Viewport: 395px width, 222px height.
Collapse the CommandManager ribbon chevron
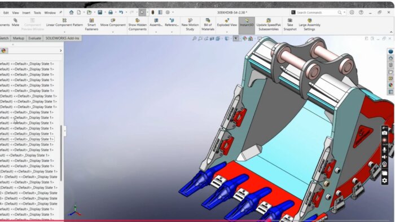(391, 32)
